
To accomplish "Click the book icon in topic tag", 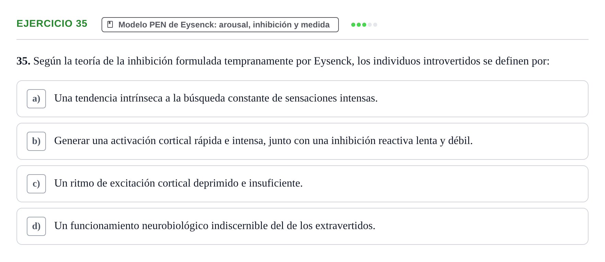I will (110, 24).
